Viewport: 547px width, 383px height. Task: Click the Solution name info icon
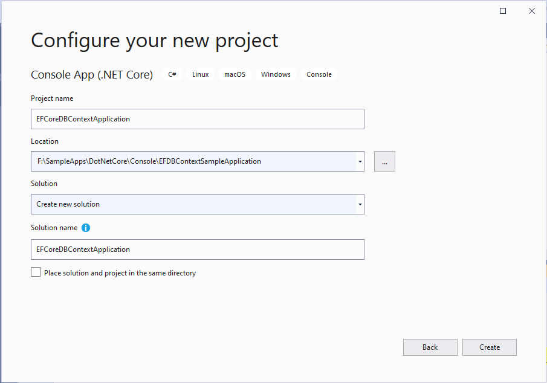[x=86, y=228]
